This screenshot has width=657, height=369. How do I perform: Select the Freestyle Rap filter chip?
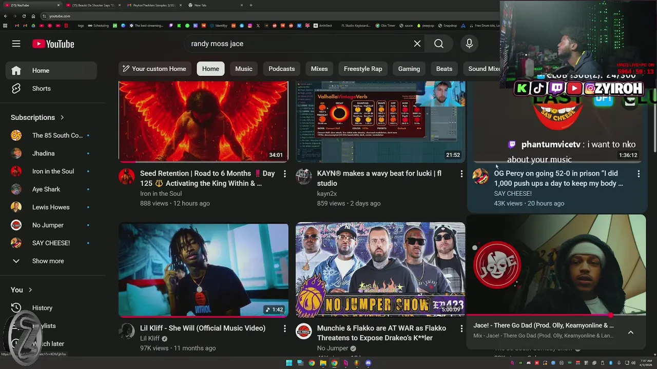tap(363, 69)
